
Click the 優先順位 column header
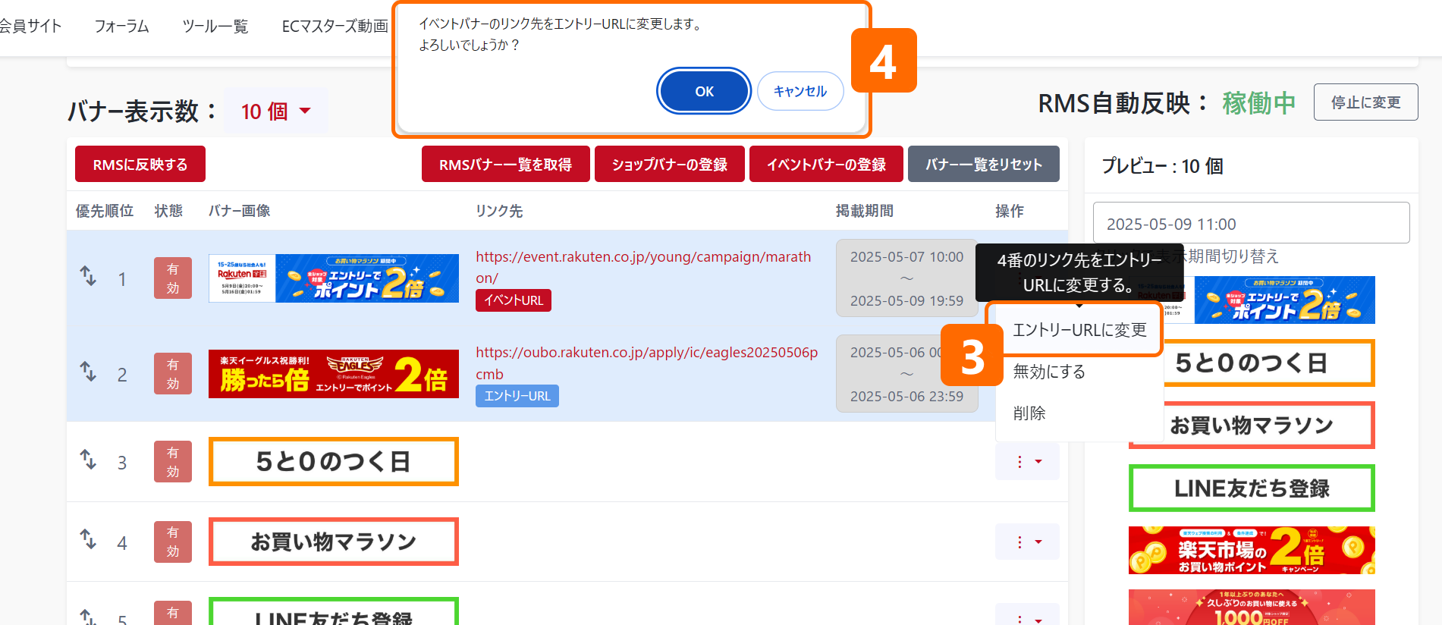105,211
